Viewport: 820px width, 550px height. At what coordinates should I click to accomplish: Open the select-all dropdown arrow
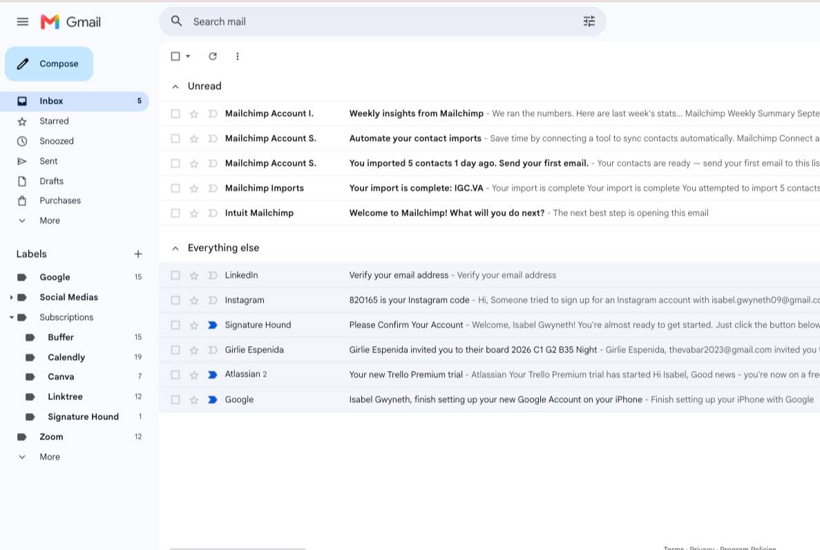(188, 56)
